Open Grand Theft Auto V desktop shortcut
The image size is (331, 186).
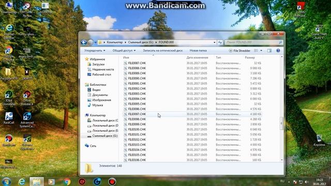319,32
